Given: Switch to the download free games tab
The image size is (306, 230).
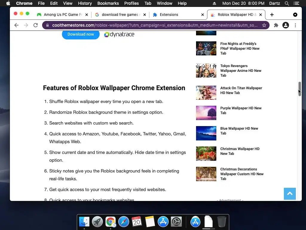Looking at the screenshot, I should 120,15.
